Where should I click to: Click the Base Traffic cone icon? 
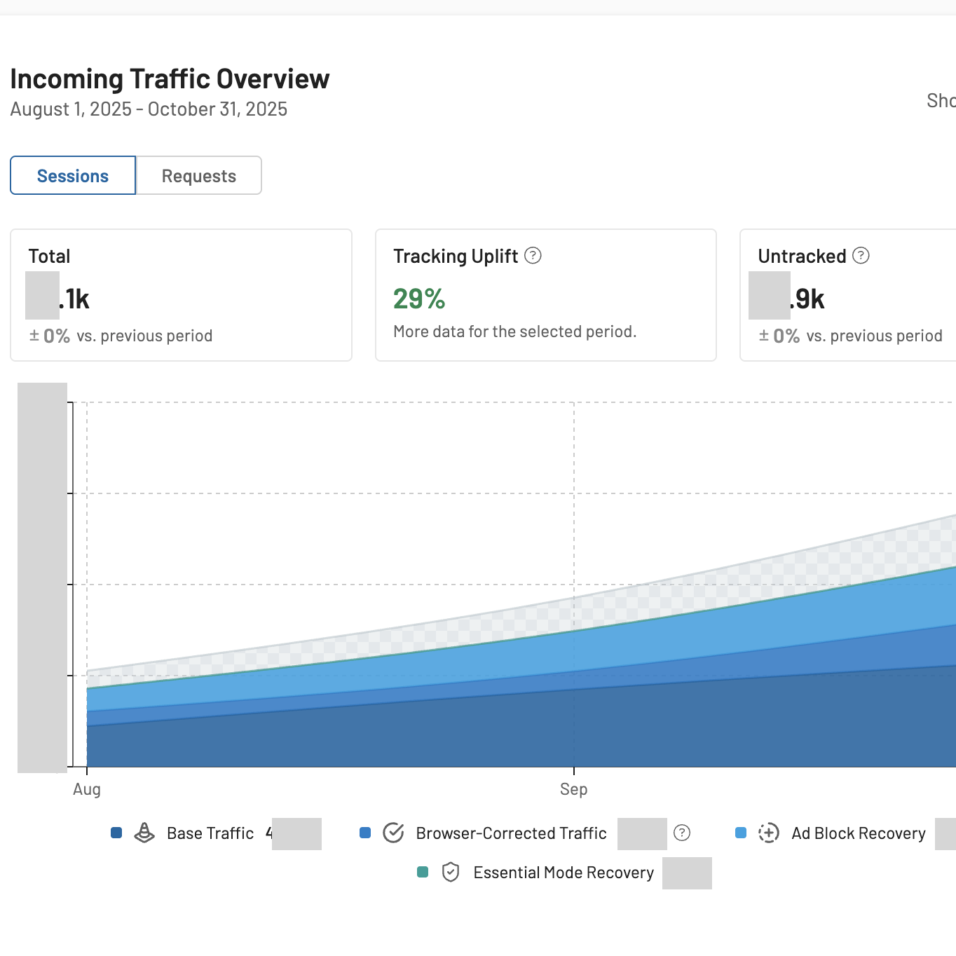144,833
